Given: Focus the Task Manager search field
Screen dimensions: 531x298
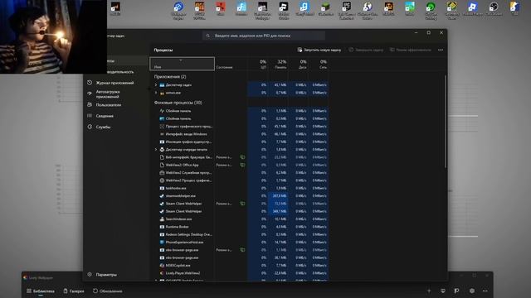Looking at the screenshot, I should [264, 36].
